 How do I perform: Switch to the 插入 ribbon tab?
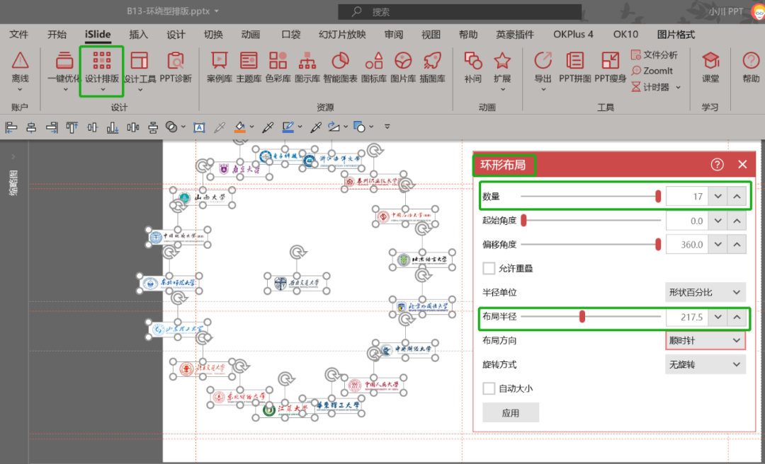click(139, 34)
